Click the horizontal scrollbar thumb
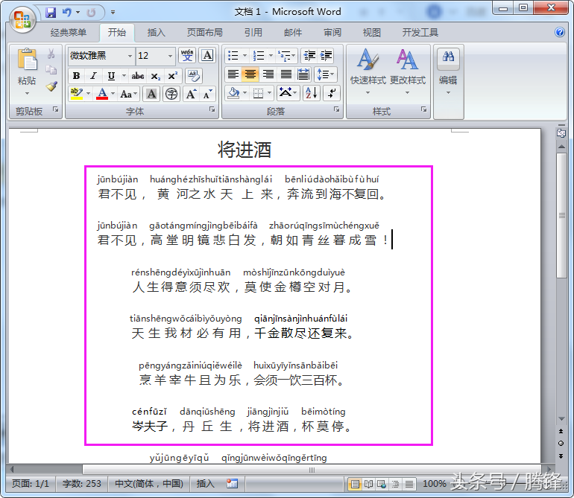Screen dimensions: 574x498 (312, 470)
